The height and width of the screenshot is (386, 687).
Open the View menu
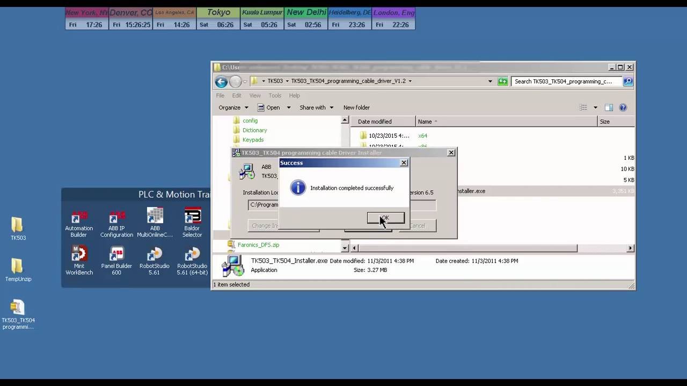[x=255, y=95]
